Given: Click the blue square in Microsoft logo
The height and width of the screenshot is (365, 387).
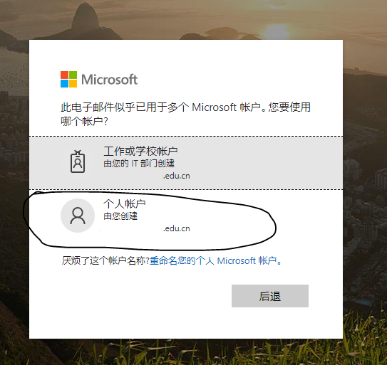Looking at the screenshot, I should click(x=64, y=83).
